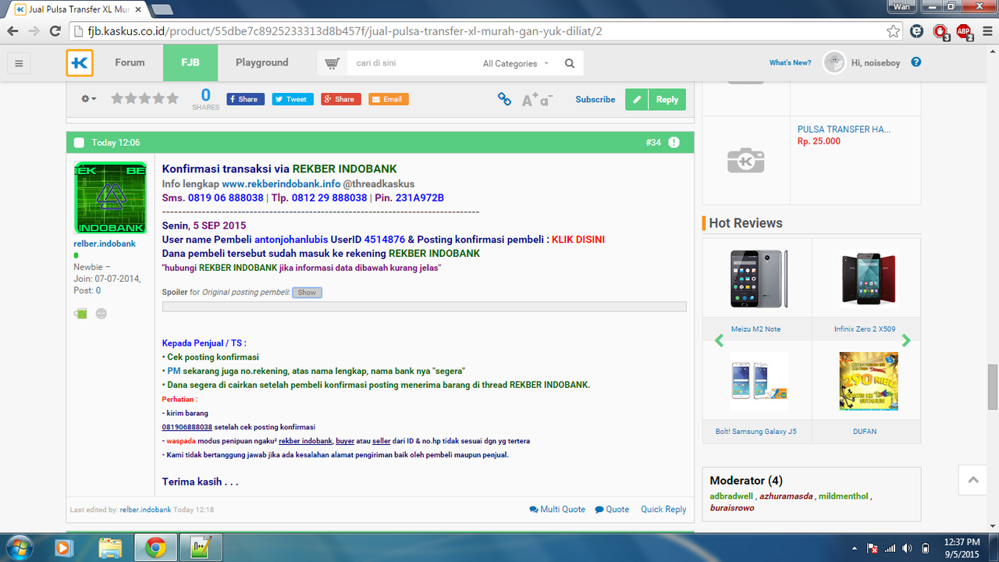This screenshot has height=562, width=999.
Task: Select the FJB tab
Action: pyautogui.click(x=190, y=62)
